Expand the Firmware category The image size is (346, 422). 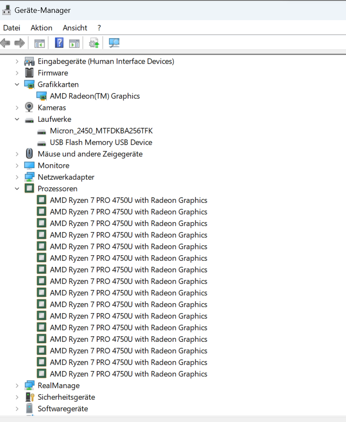tap(17, 73)
